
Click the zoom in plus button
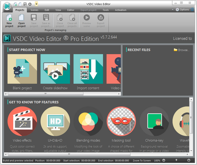coord(189,160)
